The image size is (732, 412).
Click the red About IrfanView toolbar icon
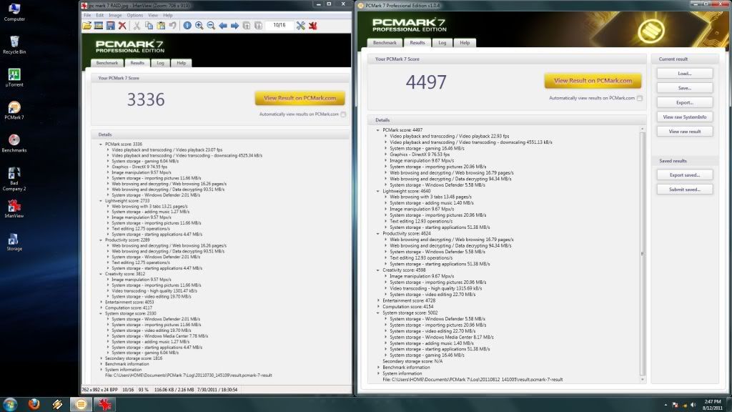313,26
